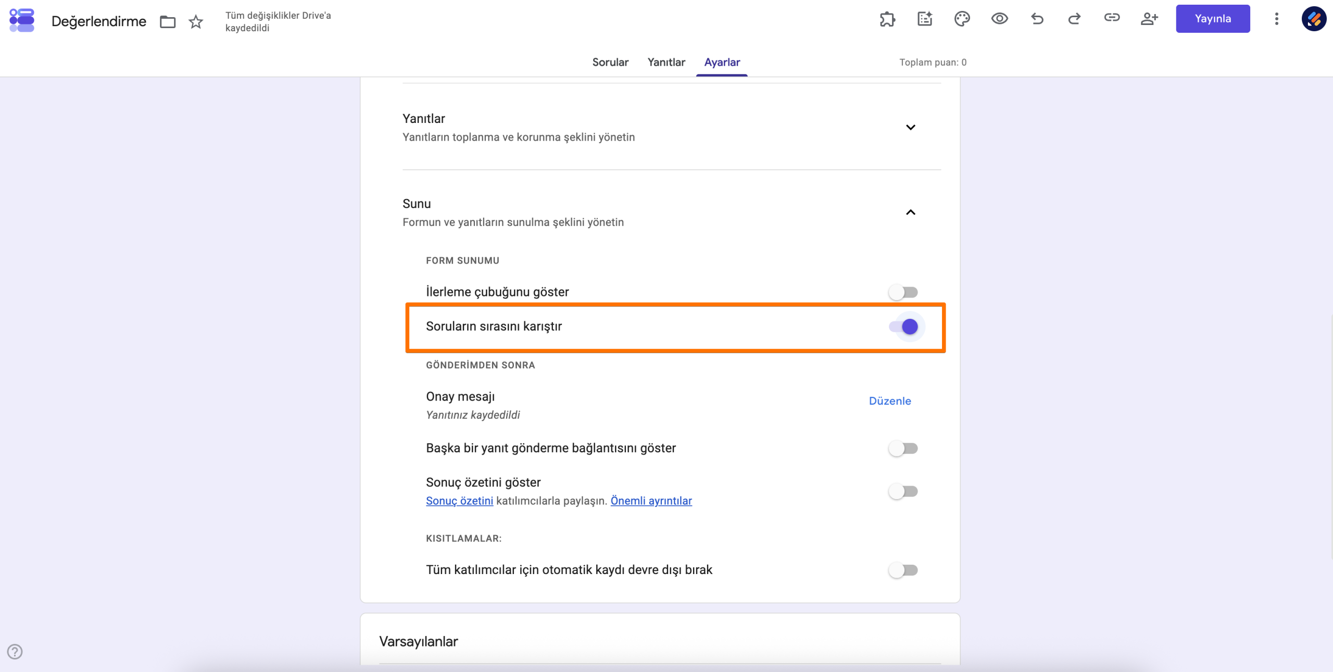Open the Google Forms home logo

[22, 20]
